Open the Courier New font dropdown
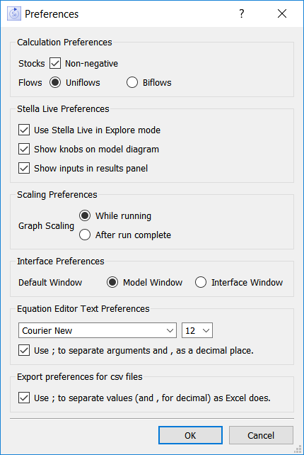Image resolution: width=304 pixels, height=455 pixels. coord(98,330)
